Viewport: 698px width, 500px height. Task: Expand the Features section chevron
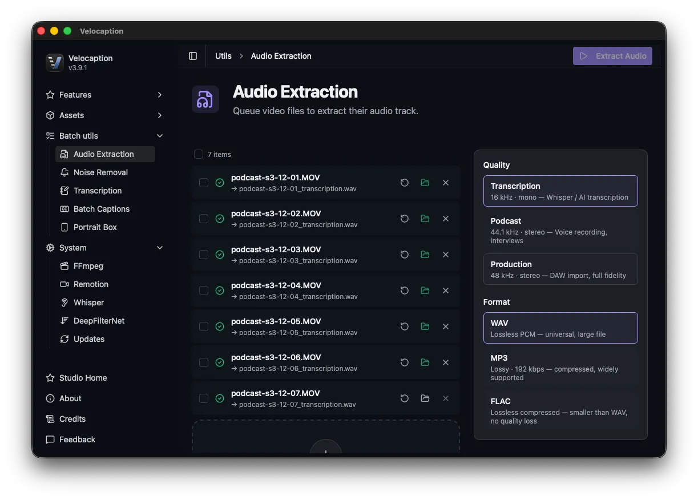tap(160, 95)
